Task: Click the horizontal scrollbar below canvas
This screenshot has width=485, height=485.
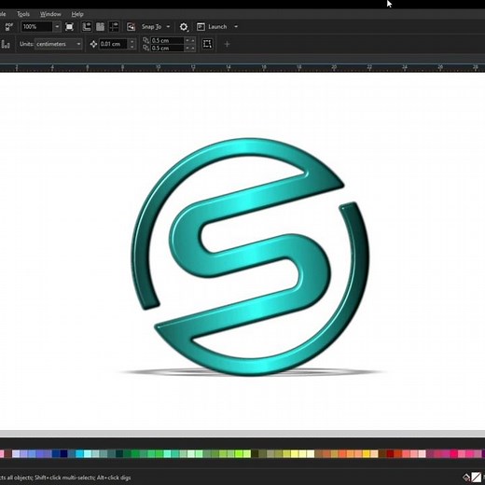Action: point(242,434)
